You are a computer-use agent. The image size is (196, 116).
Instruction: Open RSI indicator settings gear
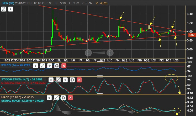coord(57,66)
